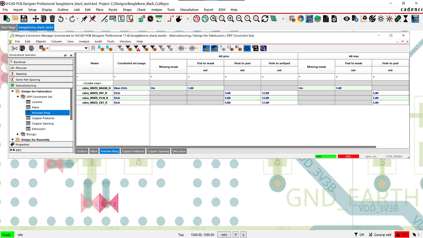Viewport: 423px width, 238px height.
Task: Click the sun icon in Constraint Manager toolbar
Action: (247, 48)
